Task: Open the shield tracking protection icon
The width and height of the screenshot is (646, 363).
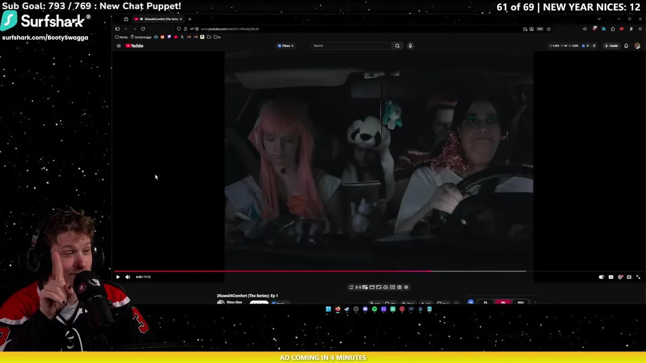Action: [179, 29]
